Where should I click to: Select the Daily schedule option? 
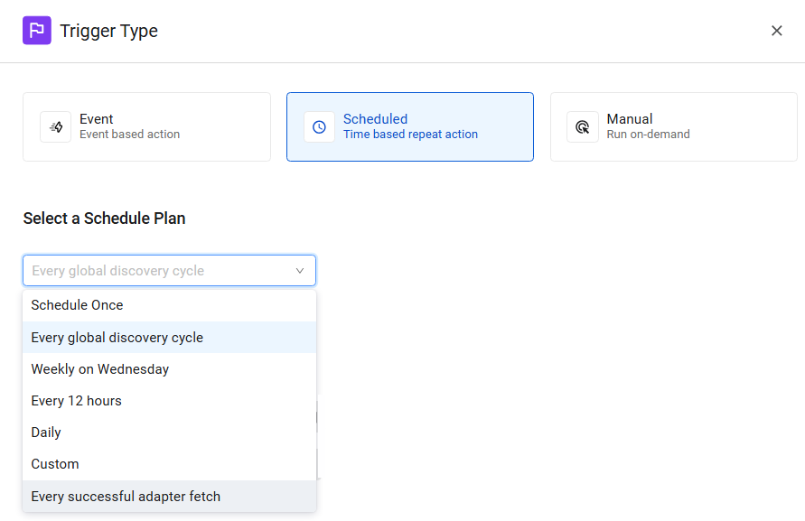[x=46, y=433]
